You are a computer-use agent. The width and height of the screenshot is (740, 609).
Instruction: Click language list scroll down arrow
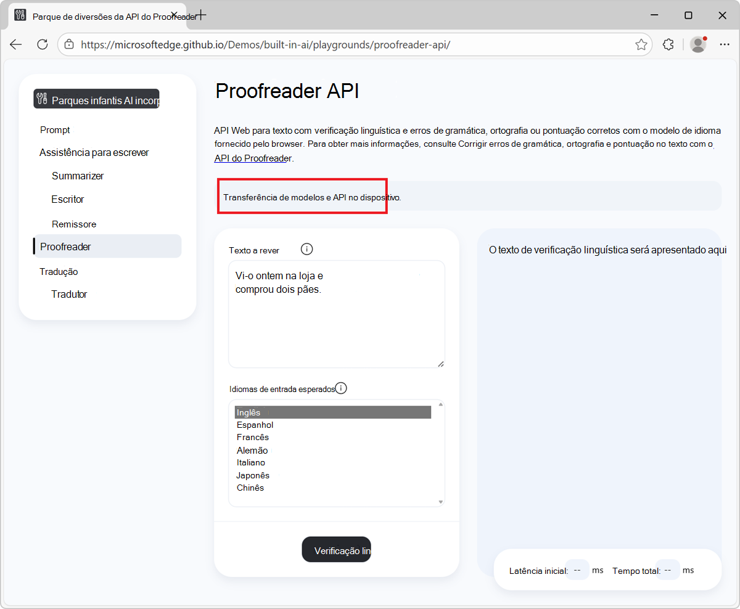click(x=440, y=502)
